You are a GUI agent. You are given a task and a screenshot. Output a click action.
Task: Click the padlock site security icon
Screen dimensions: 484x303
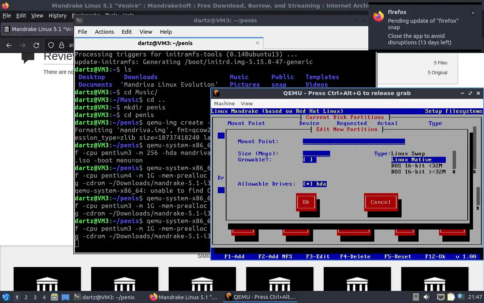(61, 45)
